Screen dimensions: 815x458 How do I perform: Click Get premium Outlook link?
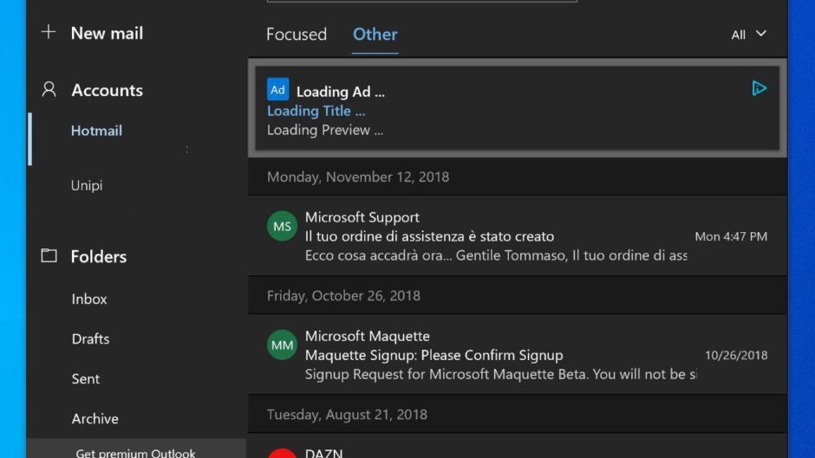135,453
